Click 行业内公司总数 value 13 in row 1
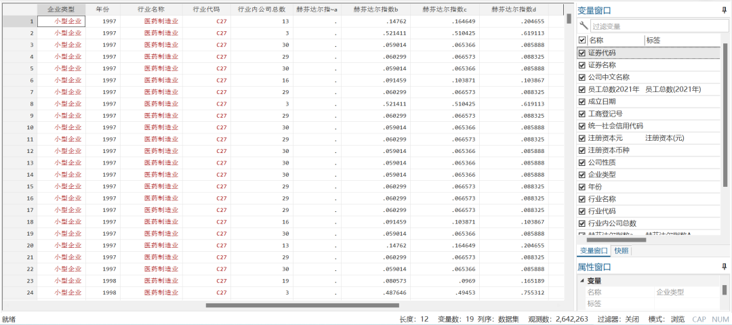 point(262,21)
